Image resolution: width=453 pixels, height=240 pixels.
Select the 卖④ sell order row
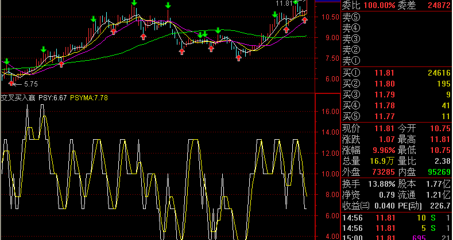point(396,28)
